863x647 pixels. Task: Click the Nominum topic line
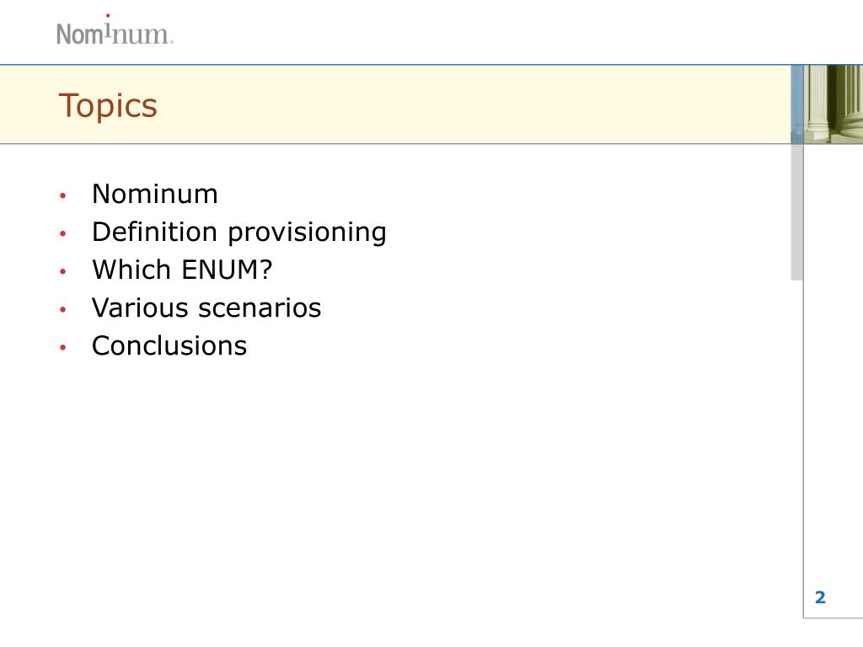point(155,195)
